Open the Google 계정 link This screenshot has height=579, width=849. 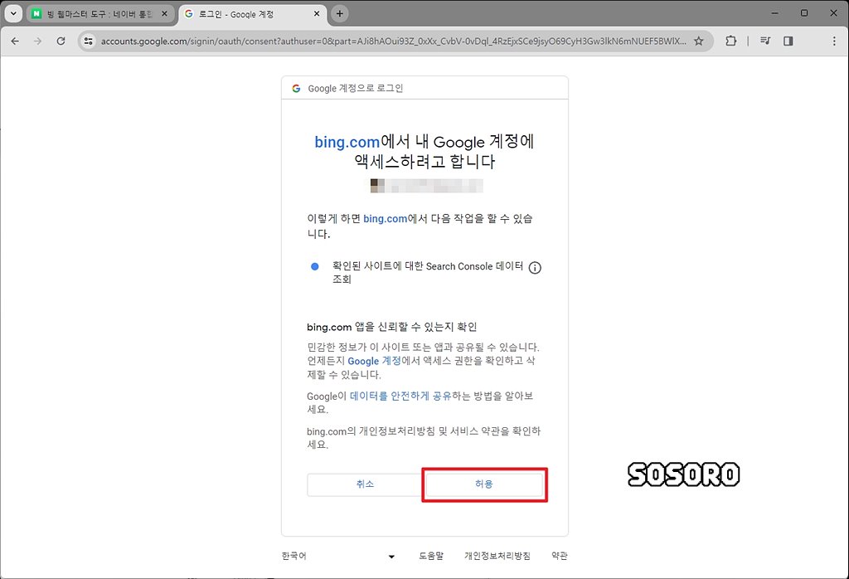tap(374, 361)
